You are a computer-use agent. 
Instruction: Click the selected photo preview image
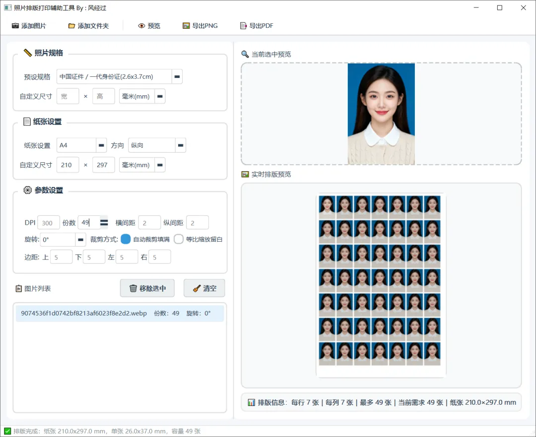pos(381,114)
